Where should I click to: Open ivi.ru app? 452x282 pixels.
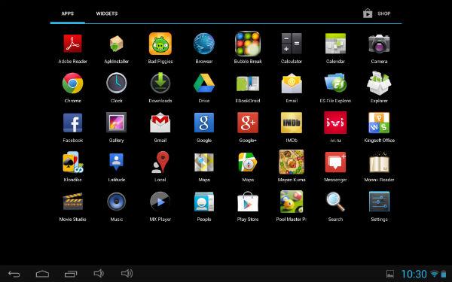click(335, 123)
